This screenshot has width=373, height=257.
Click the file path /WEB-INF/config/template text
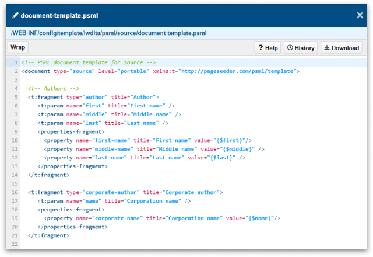tap(108, 33)
